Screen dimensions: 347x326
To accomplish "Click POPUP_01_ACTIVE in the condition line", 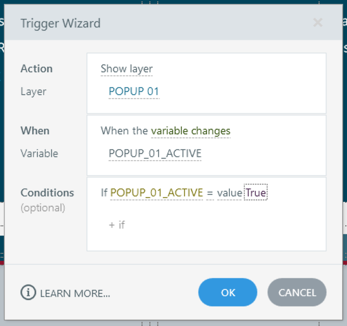I will (x=157, y=193).
